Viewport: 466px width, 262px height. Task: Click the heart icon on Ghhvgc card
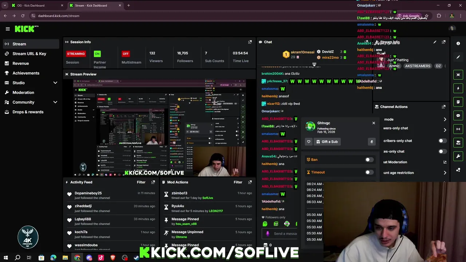click(x=309, y=142)
